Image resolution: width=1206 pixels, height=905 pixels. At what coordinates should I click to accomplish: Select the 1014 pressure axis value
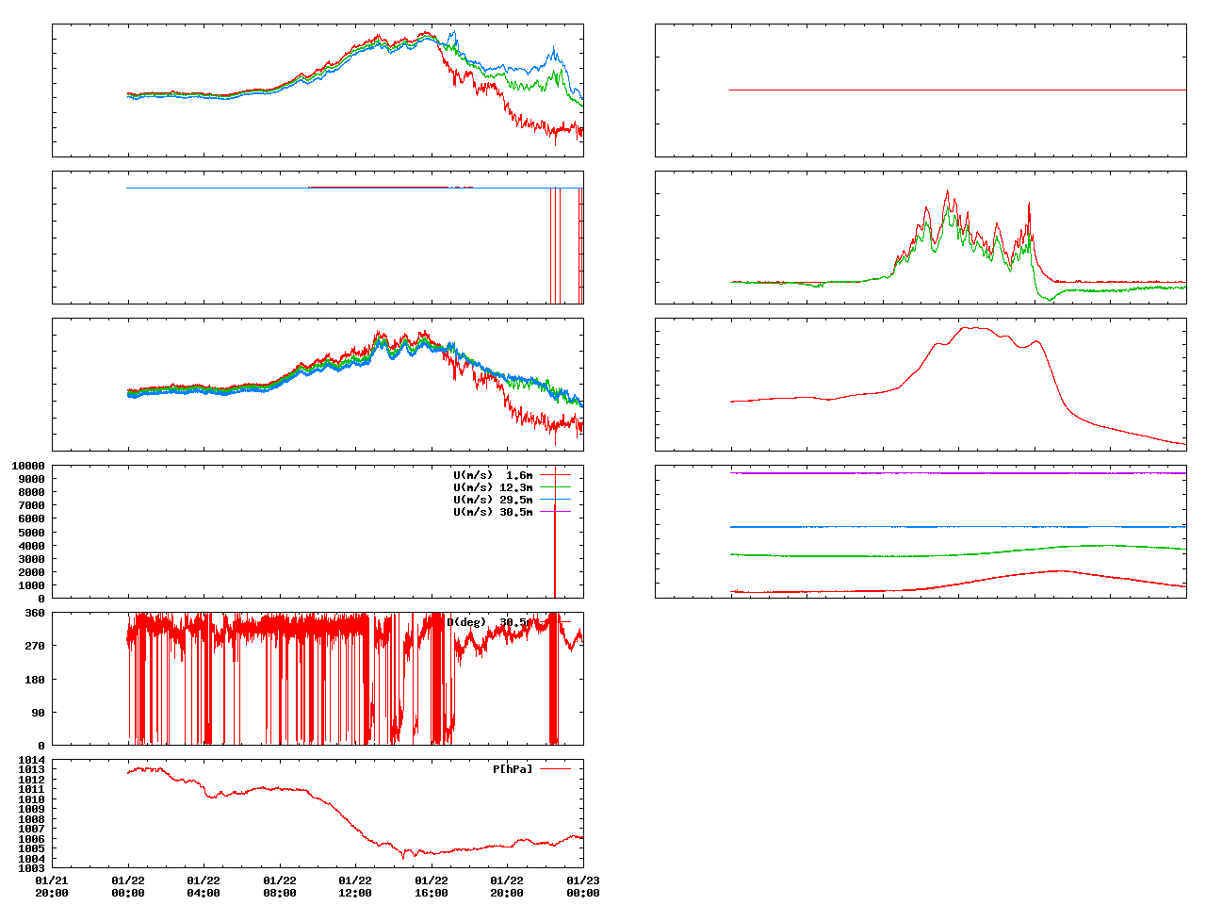[30, 760]
